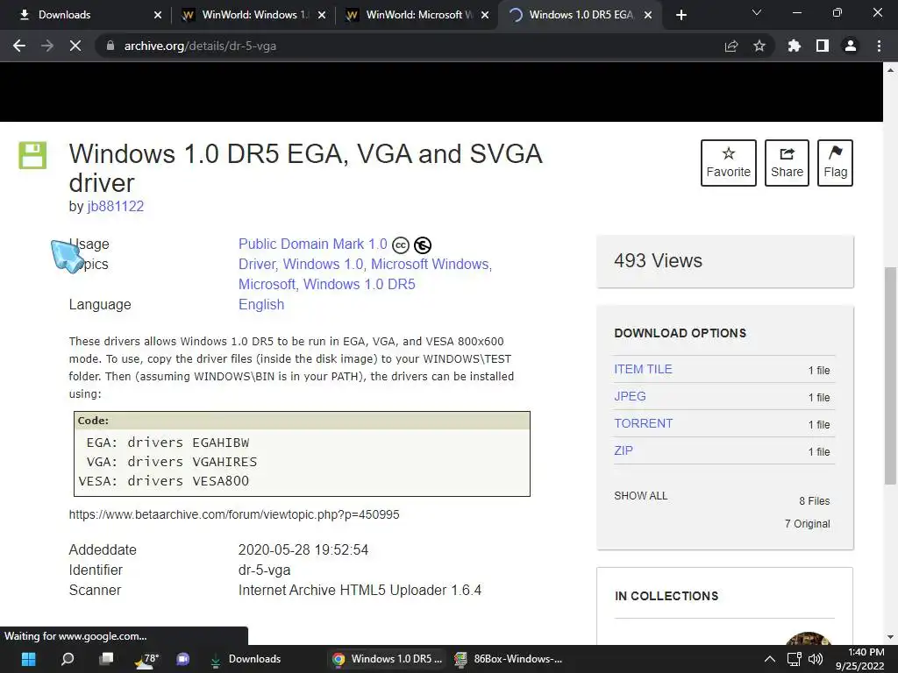Select the Windows 1.0 DR5 EGA tab

point(581,15)
